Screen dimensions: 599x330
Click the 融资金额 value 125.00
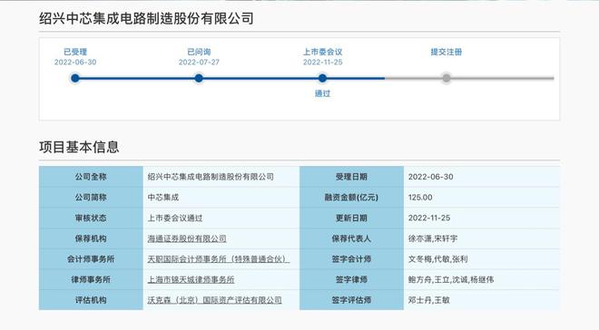coord(420,198)
